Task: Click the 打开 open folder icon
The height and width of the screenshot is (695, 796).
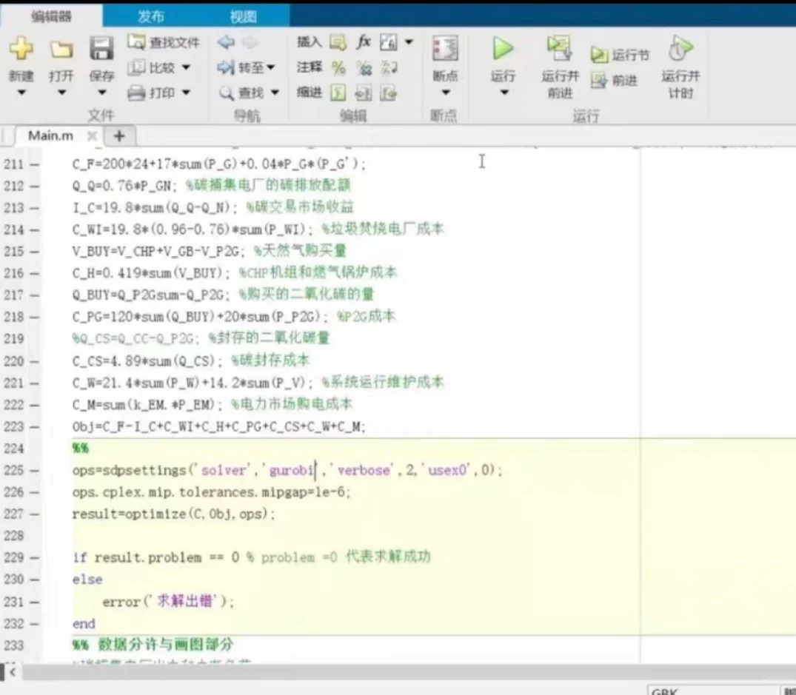Action: (x=61, y=50)
